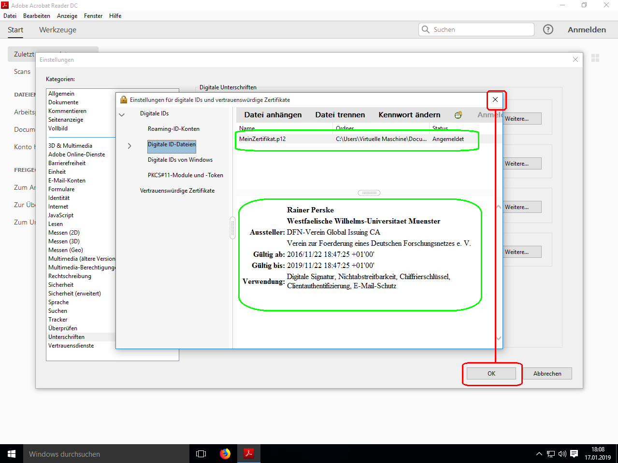Viewport: 618px width, 463px height.
Task: Expand the Digitale ID-Dateien chevron
Action: point(129,146)
